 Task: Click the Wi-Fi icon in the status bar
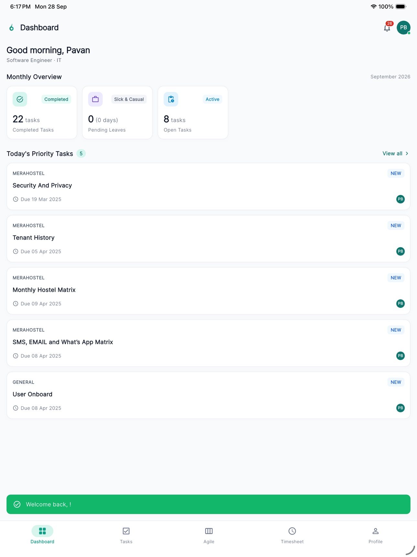373,6
